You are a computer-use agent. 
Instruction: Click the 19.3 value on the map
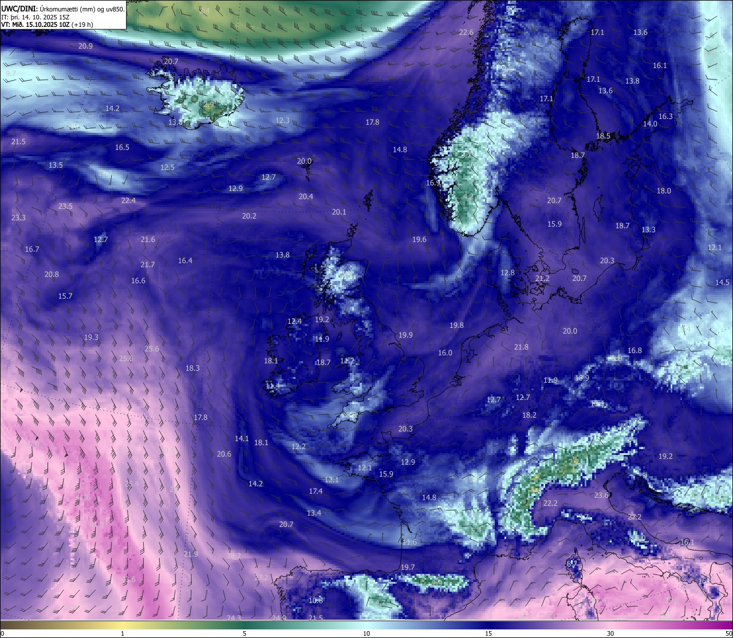[92, 338]
